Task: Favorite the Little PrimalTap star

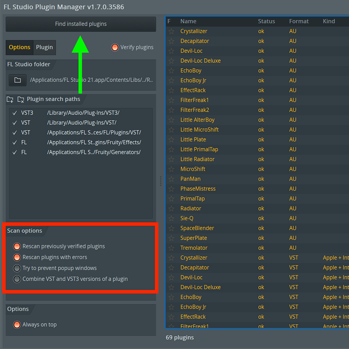Action: pos(171,150)
